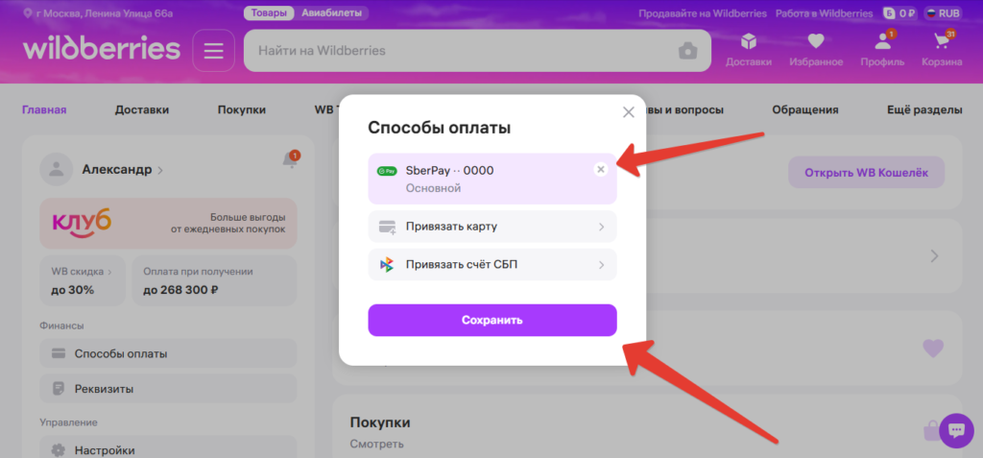Image resolution: width=983 pixels, height=458 pixels.
Task: Open Профиль icon in header
Action: pyautogui.click(x=883, y=50)
